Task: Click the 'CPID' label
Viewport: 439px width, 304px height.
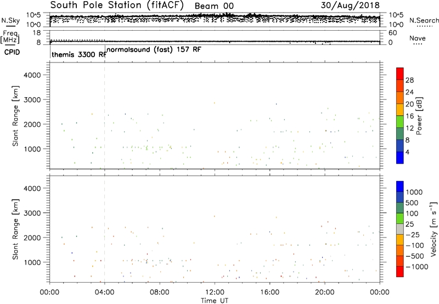Action: (12, 52)
